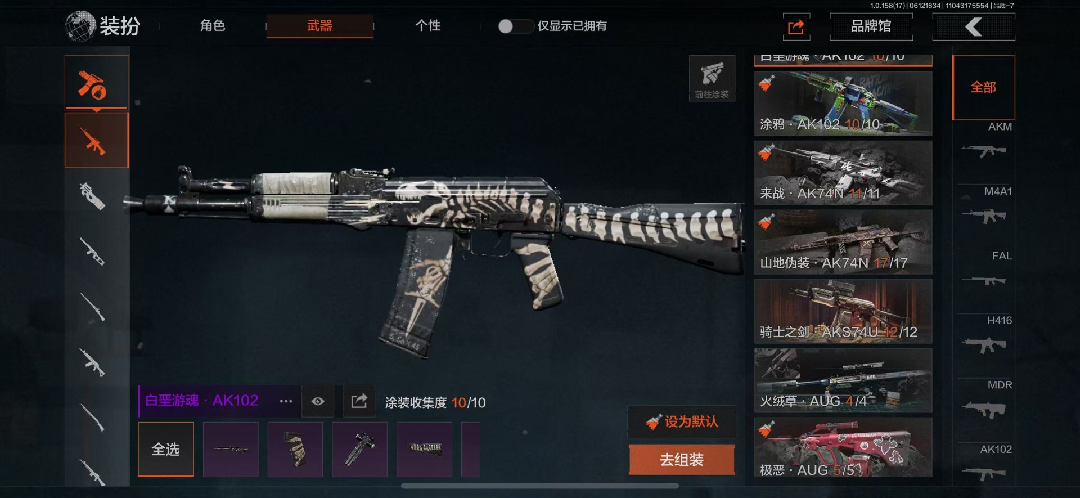Open the 前往涂装 pistol paint icon
1080x498 pixels.
pos(712,78)
